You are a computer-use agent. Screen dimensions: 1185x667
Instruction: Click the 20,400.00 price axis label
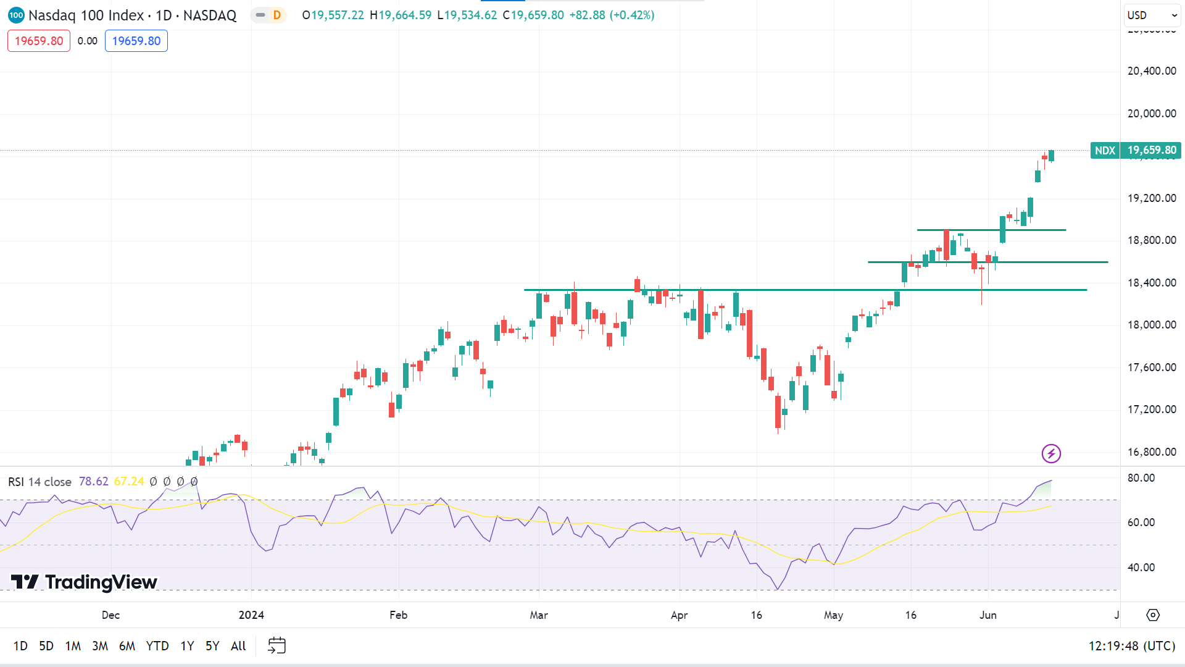point(1152,71)
